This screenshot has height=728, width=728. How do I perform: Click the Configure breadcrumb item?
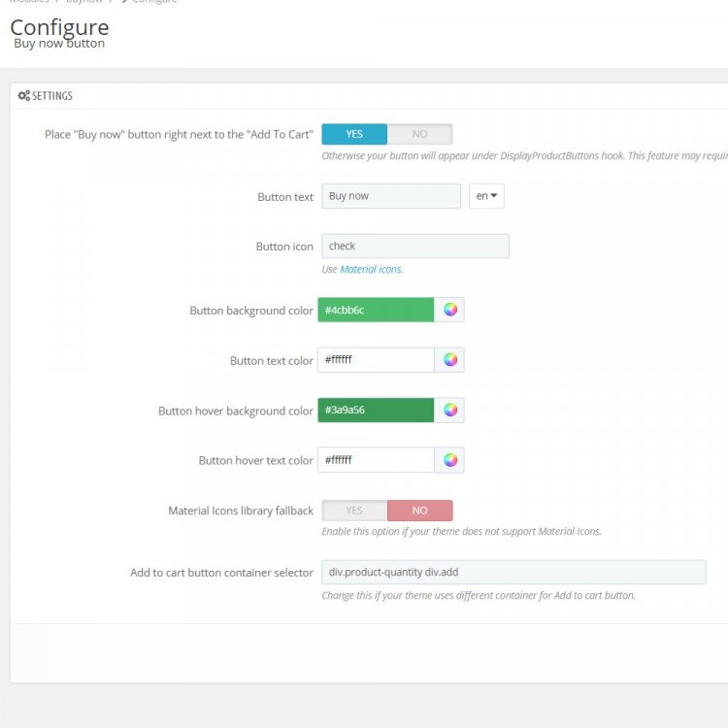[155, 2]
